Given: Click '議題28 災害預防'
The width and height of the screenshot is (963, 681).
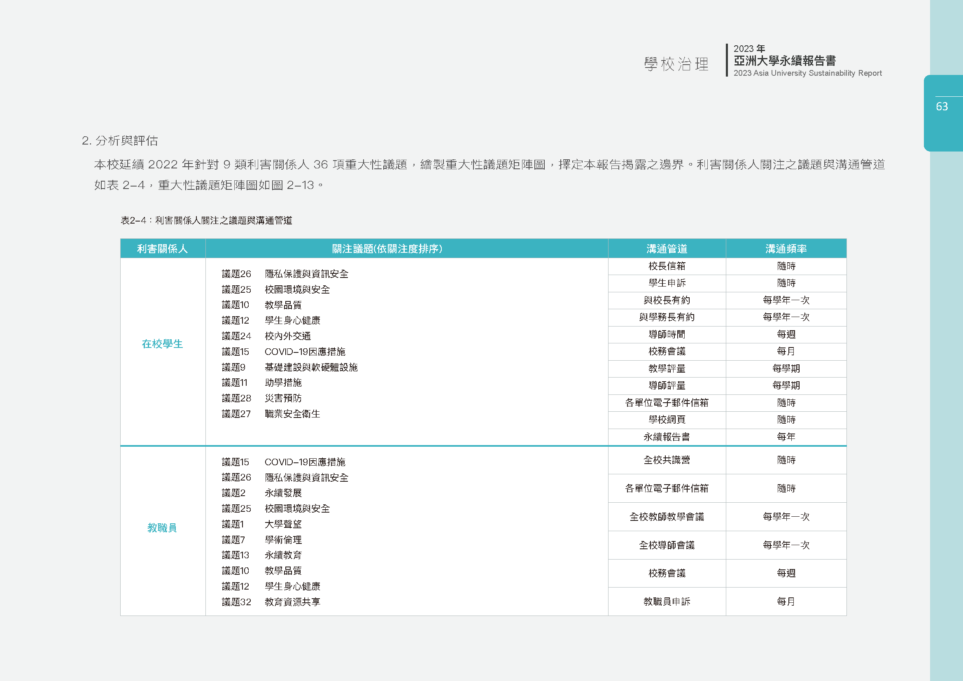Looking at the screenshot, I should [262, 398].
